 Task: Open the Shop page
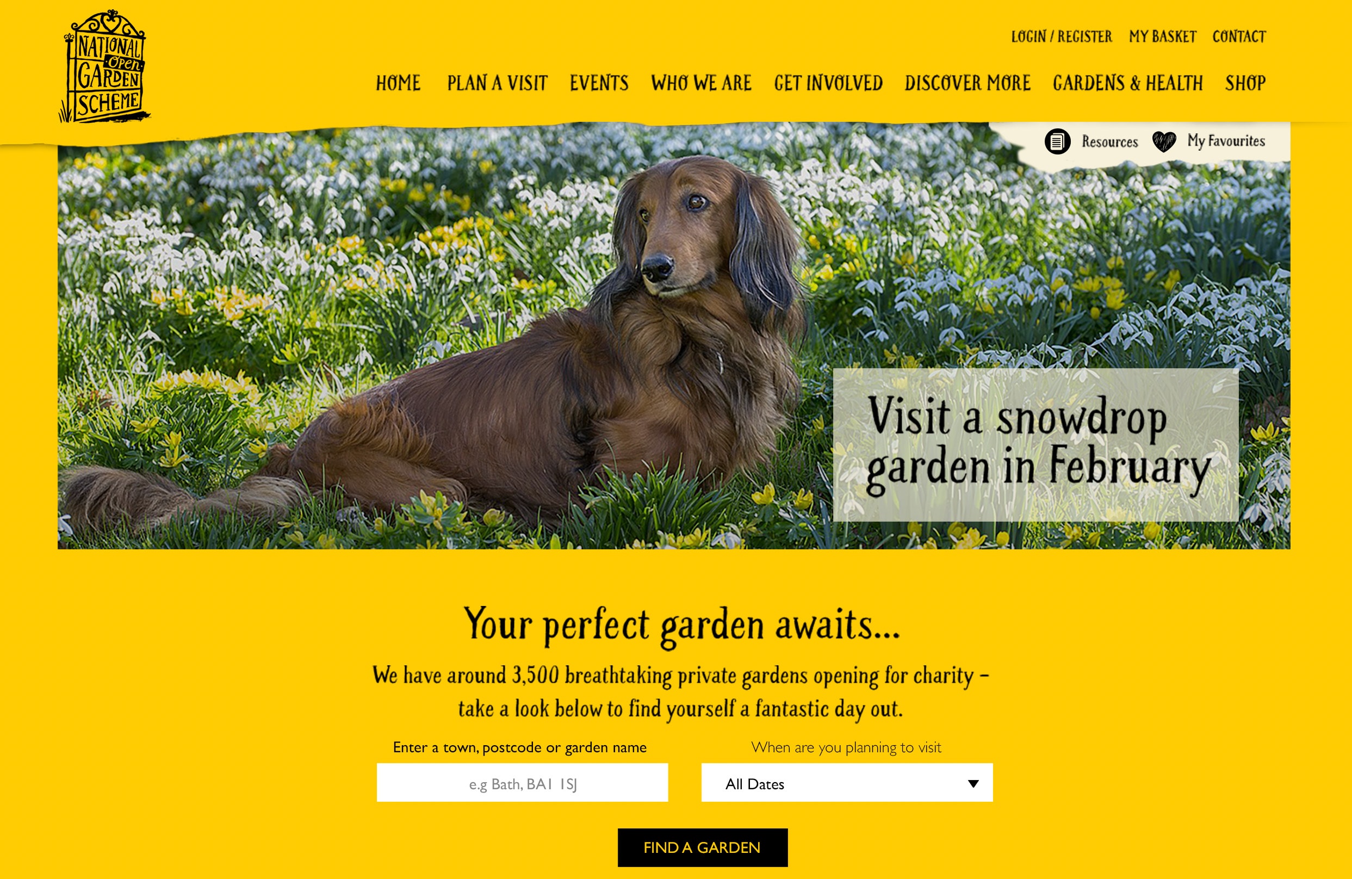pos(1245,83)
